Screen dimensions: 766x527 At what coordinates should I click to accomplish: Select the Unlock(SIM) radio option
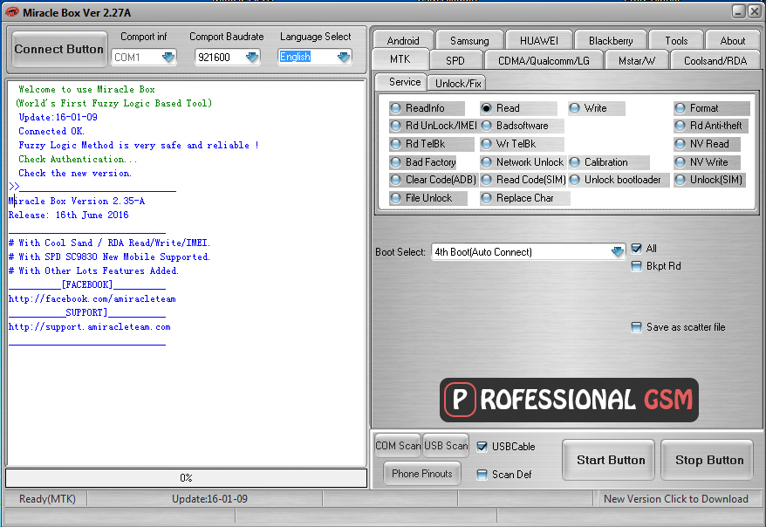[710, 180]
